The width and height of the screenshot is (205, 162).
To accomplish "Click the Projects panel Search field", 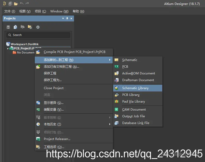I will [38, 35].
